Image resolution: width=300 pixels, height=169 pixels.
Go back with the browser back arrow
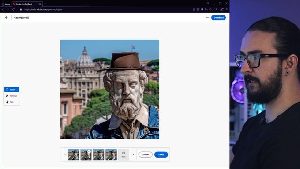point(3,9)
